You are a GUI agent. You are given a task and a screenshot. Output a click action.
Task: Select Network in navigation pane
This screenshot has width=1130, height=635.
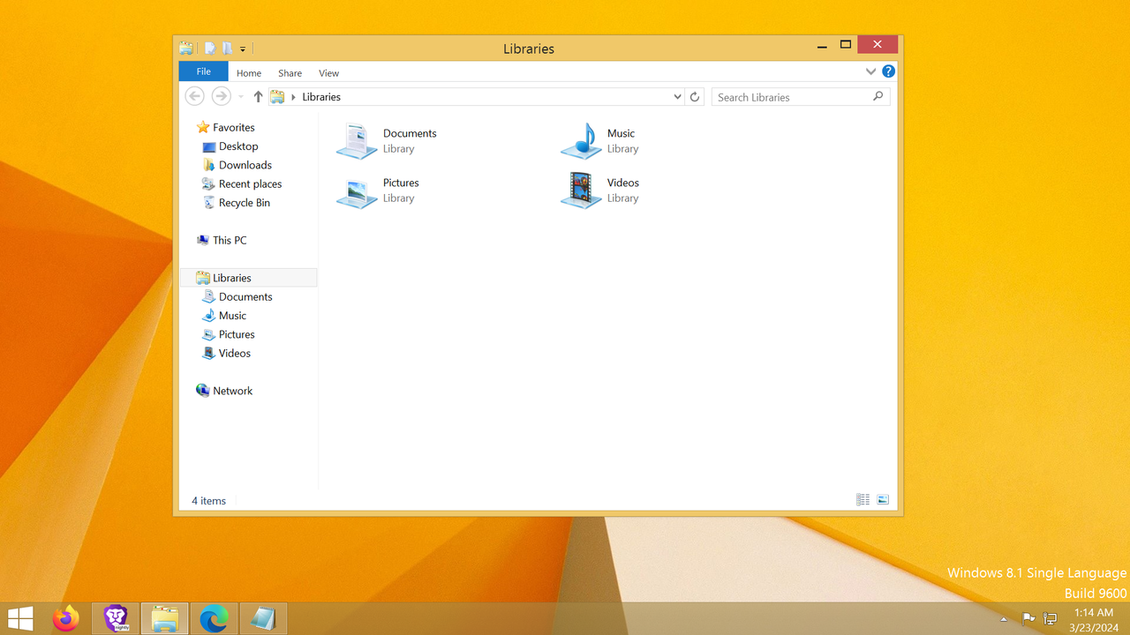[x=224, y=391]
